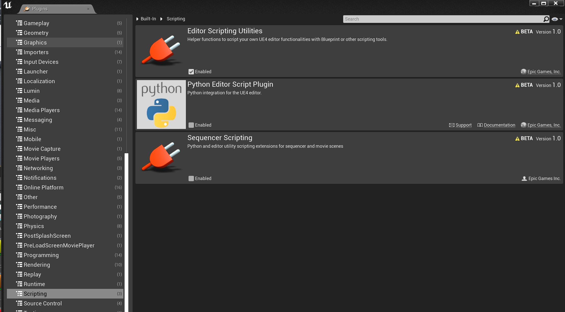Select the Graphics category in the sidebar
Viewport: 565px width, 312px height.
tap(35, 42)
